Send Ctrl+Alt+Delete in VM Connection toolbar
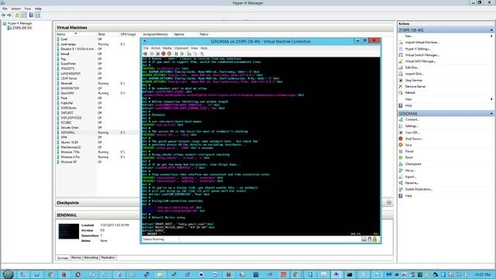This screenshot has height=279, width=496. coord(145,53)
